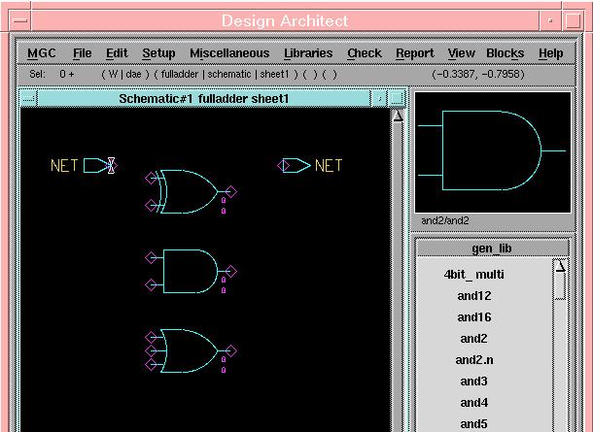Click the OR gate output pin

(231, 350)
